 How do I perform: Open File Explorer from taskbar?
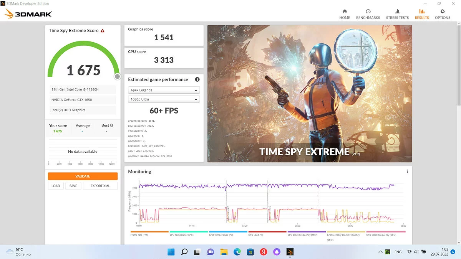click(224, 252)
